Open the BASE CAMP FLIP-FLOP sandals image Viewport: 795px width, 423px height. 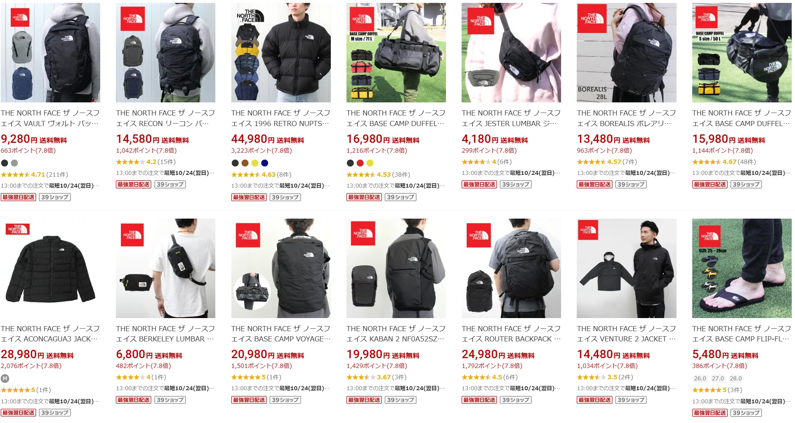click(x=742, y=268)
